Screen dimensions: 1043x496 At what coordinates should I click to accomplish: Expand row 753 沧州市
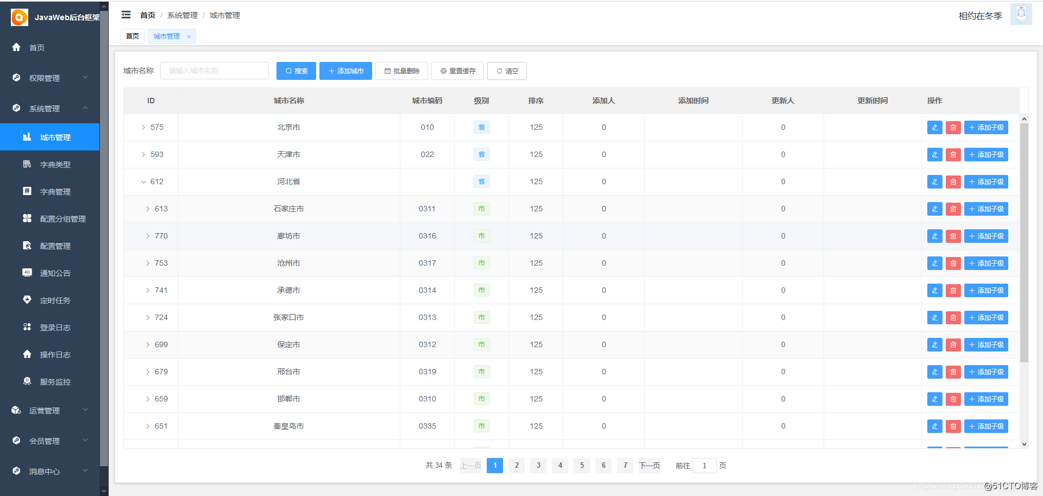[x=148, y=263]
